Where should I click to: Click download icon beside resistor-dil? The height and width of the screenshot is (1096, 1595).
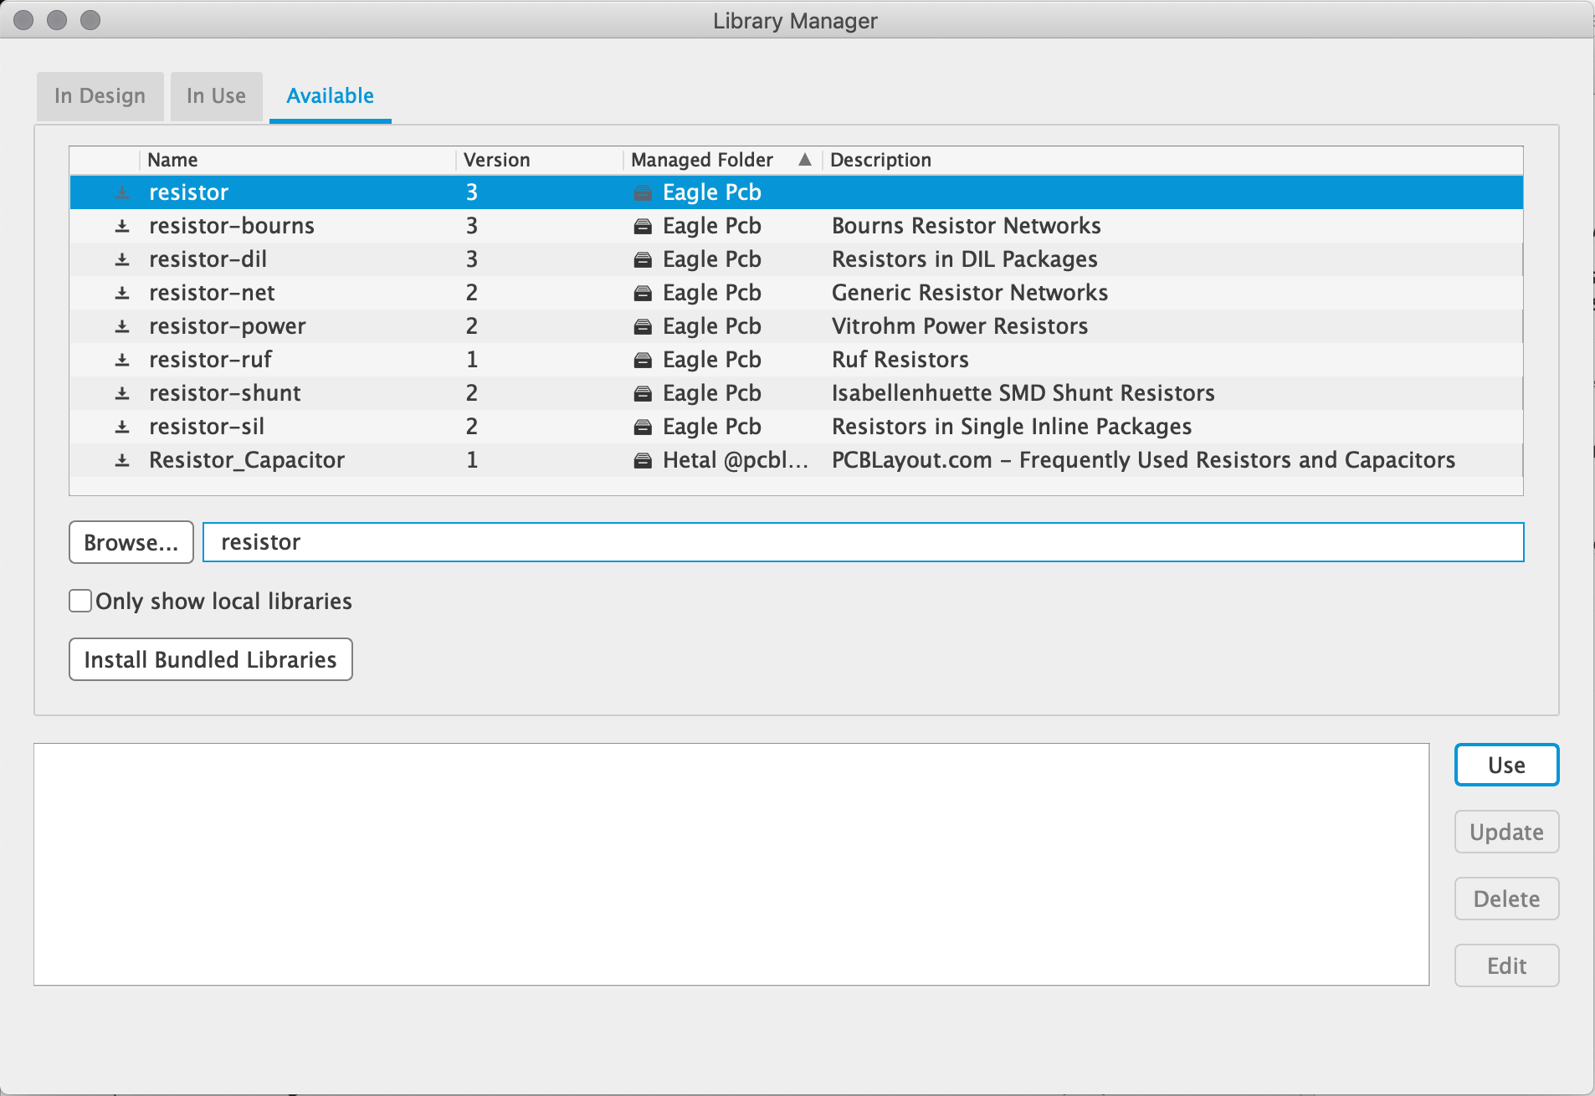[122, 259]
